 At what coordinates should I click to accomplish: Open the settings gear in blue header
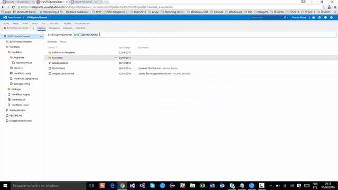(320, 17)
